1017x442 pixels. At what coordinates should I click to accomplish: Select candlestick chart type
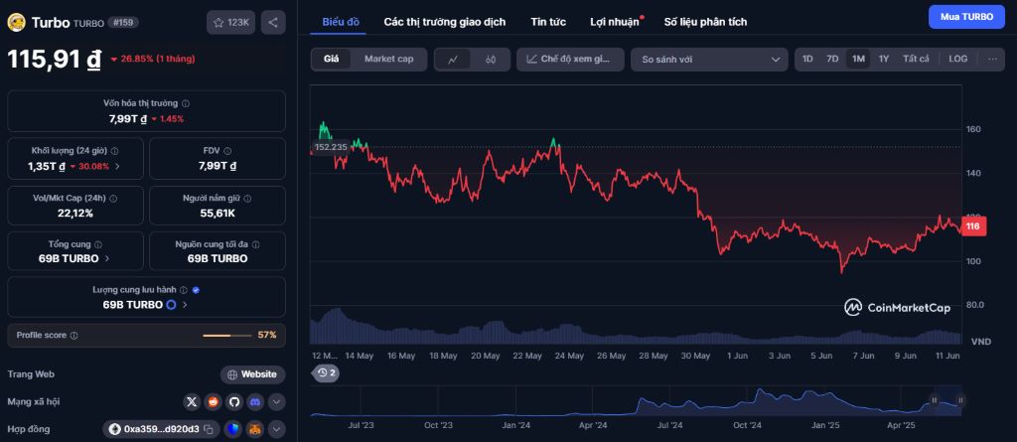(491, 59)
